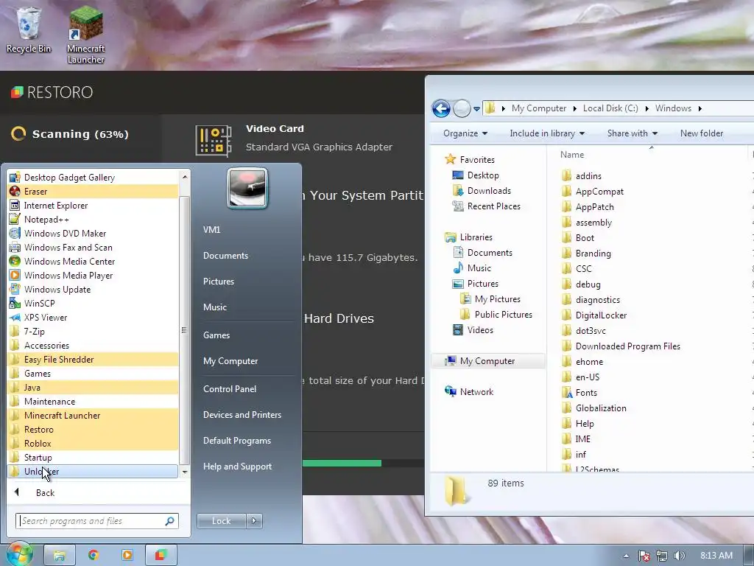Click the volume speaker tray icon
754x566 pixels.
click(x=680, y=556)
